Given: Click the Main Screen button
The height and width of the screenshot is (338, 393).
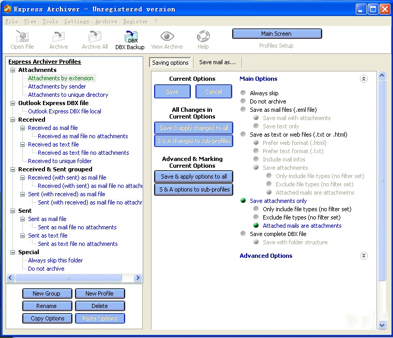Looking at the screenshot, I should pyautogui.click(x=277, y=34).
